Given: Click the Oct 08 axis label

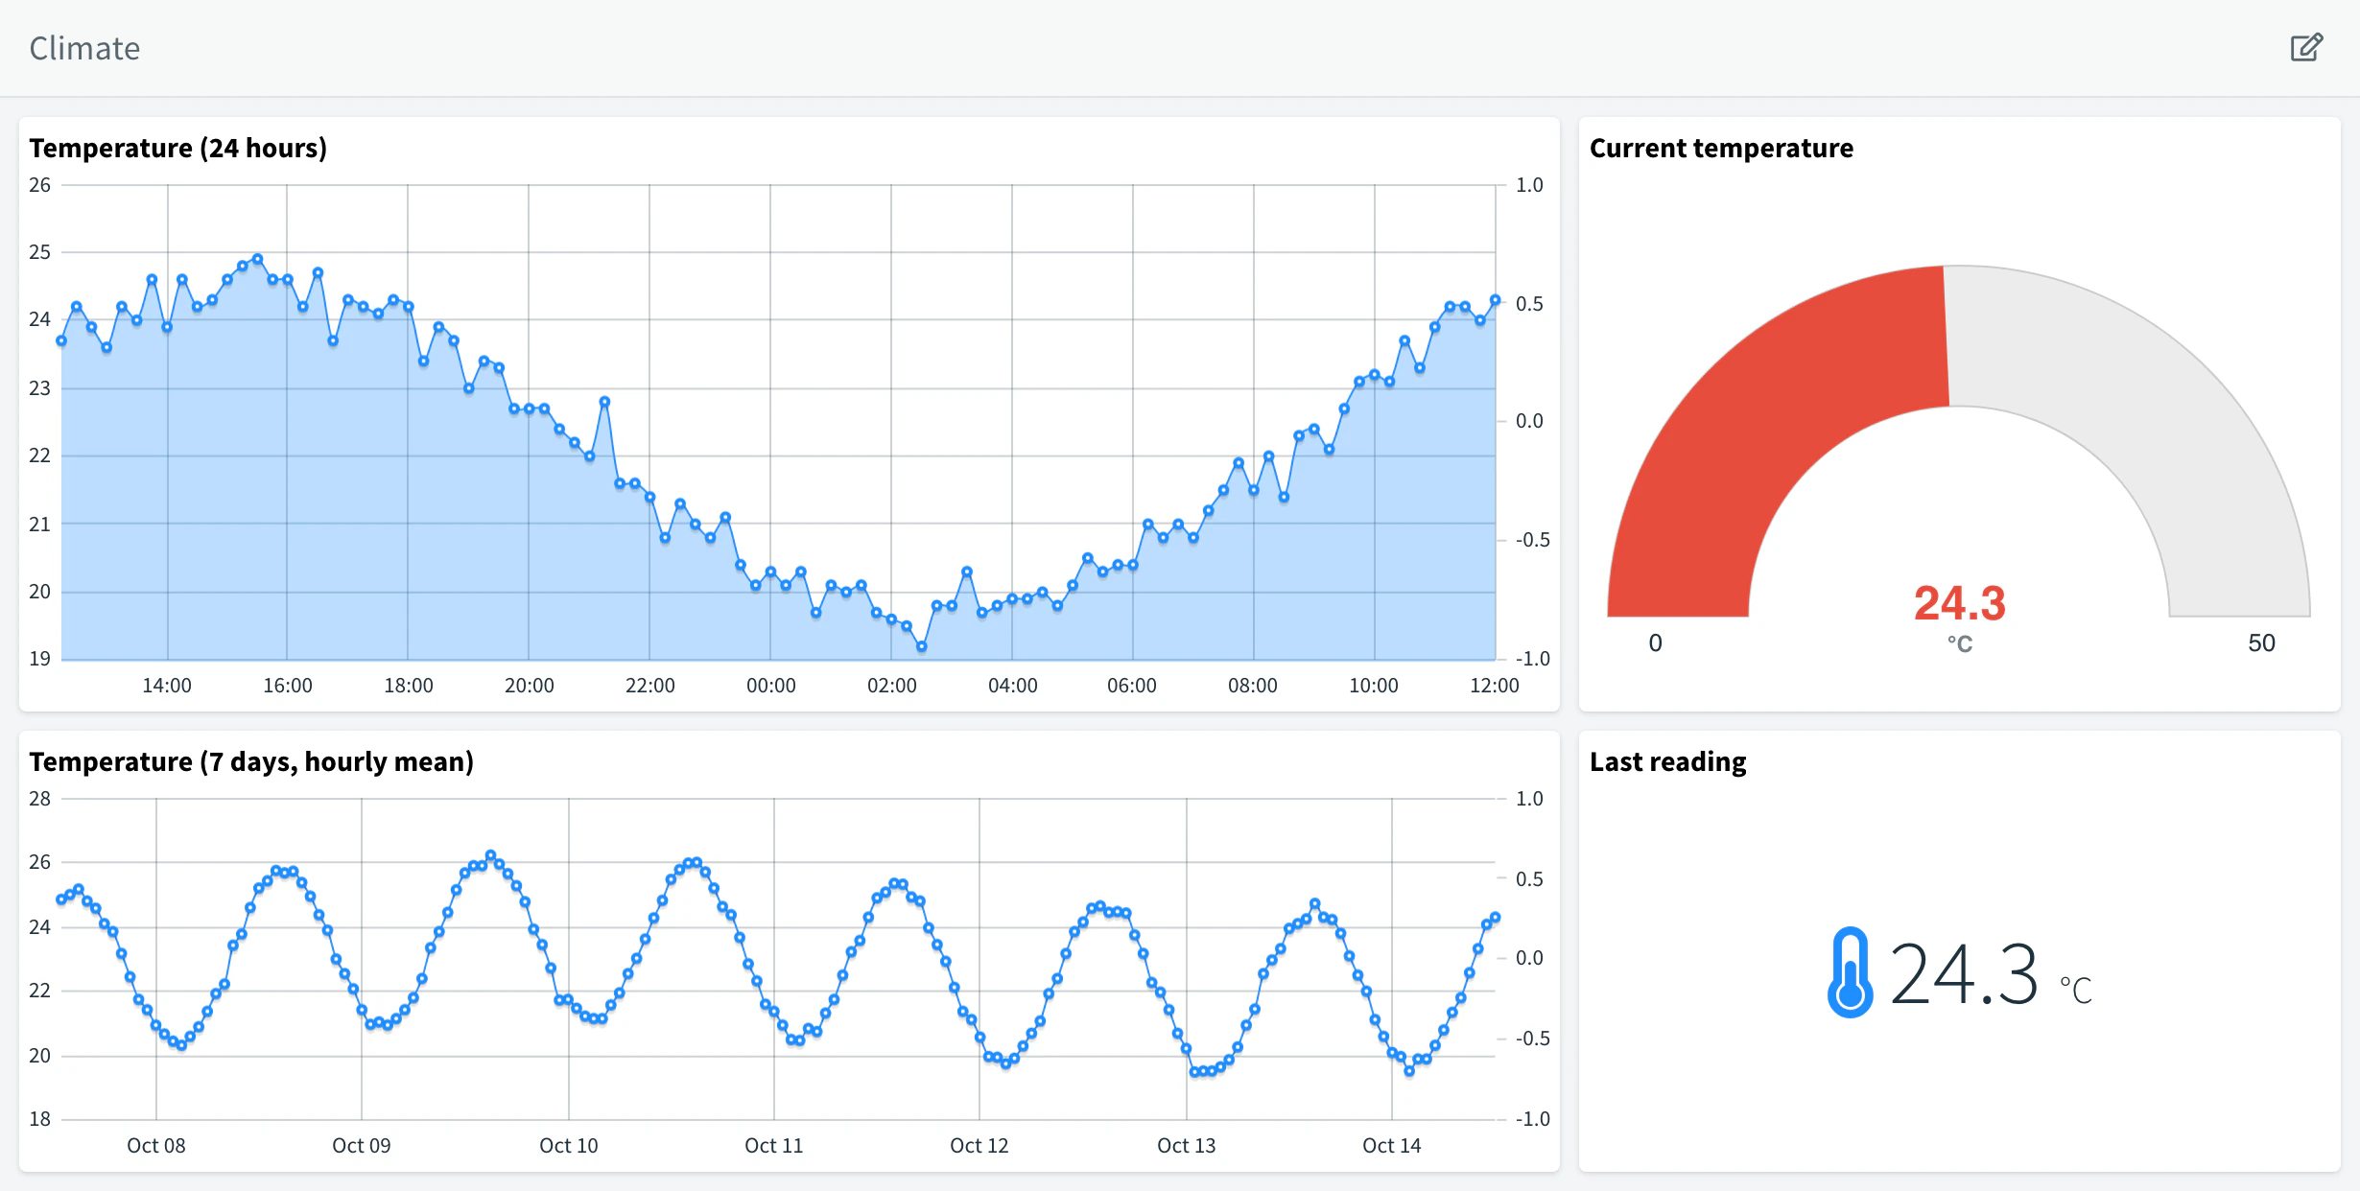Looking at the screenshot, I should tap(156, 1146).
